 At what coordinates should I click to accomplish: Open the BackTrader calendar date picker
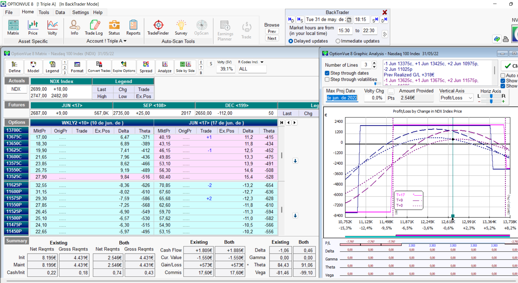tap(349, 20)
